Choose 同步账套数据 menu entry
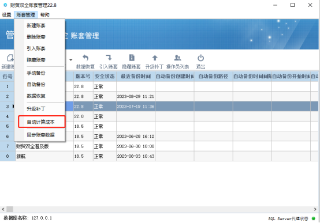This screenshot has width=320, height=223. 40,135
